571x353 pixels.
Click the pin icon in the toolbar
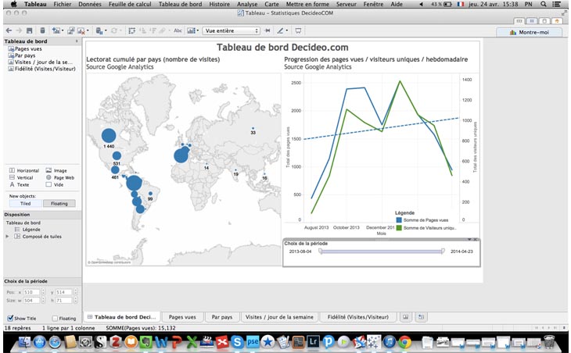pos(268,31)
